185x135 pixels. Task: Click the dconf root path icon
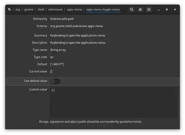pyautogui.click(x=10, y=9)
